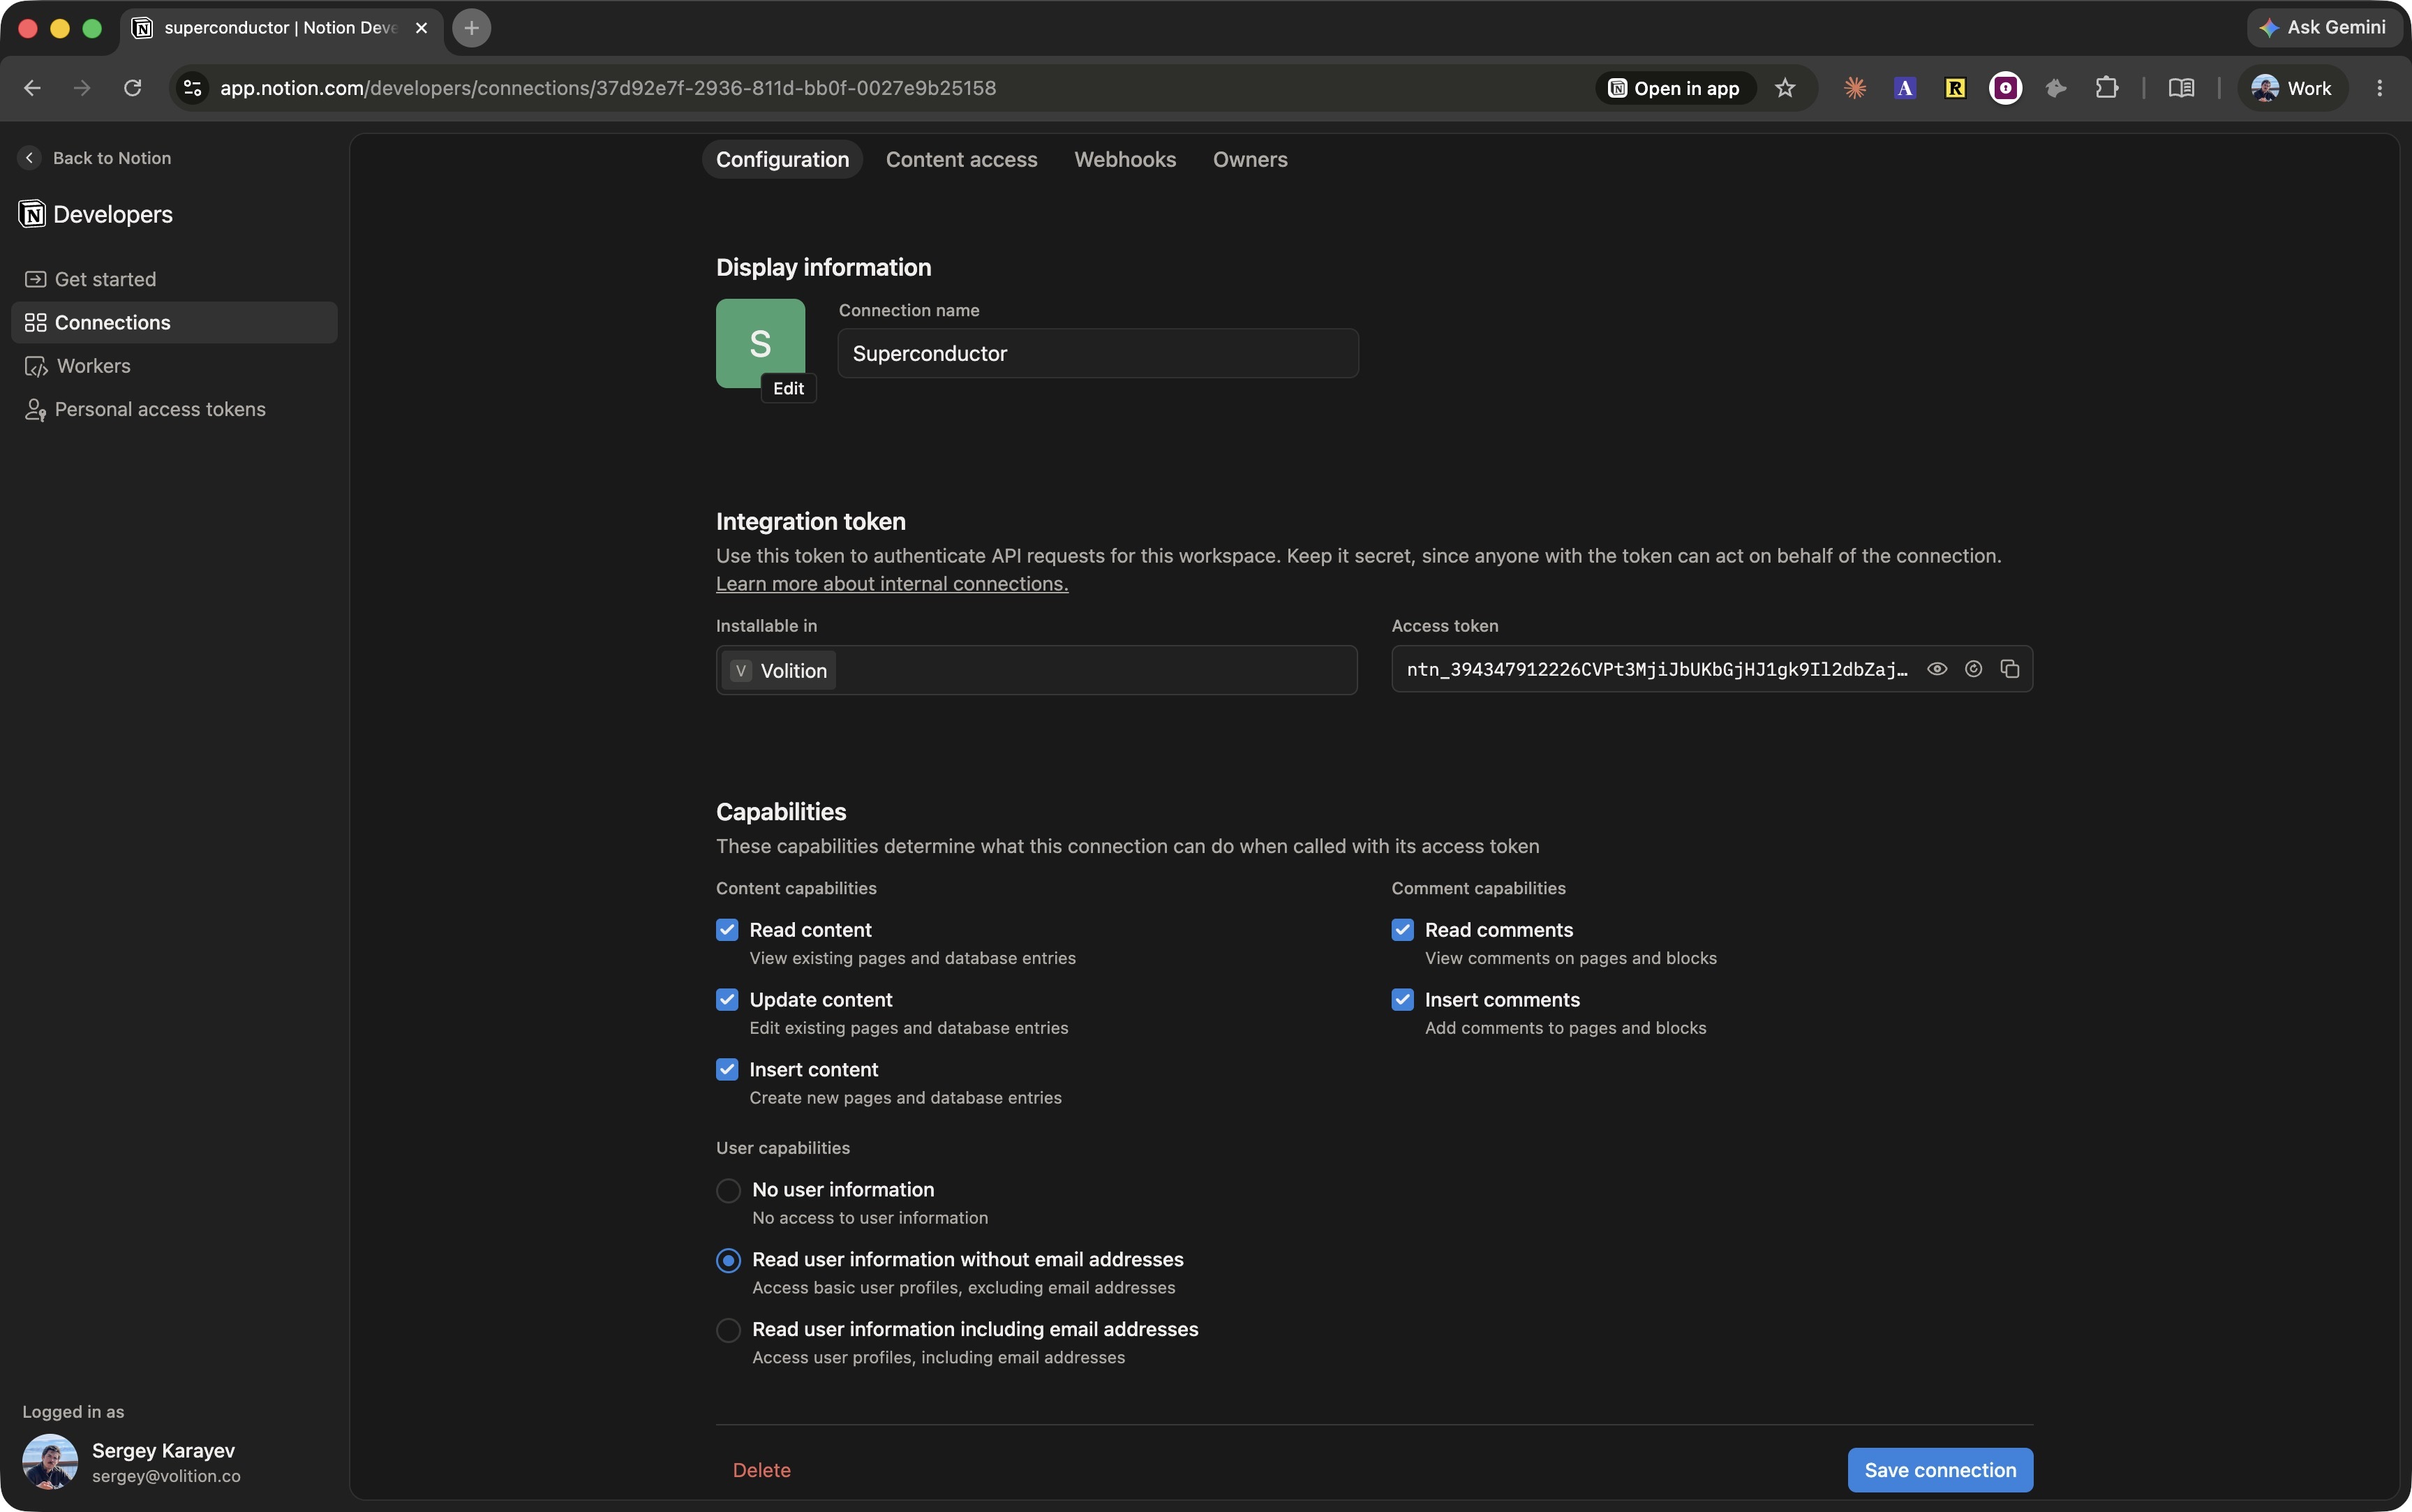2412x1512 pixels.
Task: Open the Workers sidebar item
Action: pyautogui.click(x=174, y=366)
